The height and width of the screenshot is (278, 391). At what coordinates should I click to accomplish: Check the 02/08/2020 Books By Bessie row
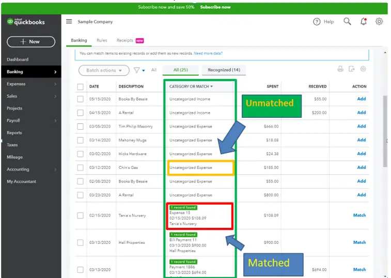point(80,181)
